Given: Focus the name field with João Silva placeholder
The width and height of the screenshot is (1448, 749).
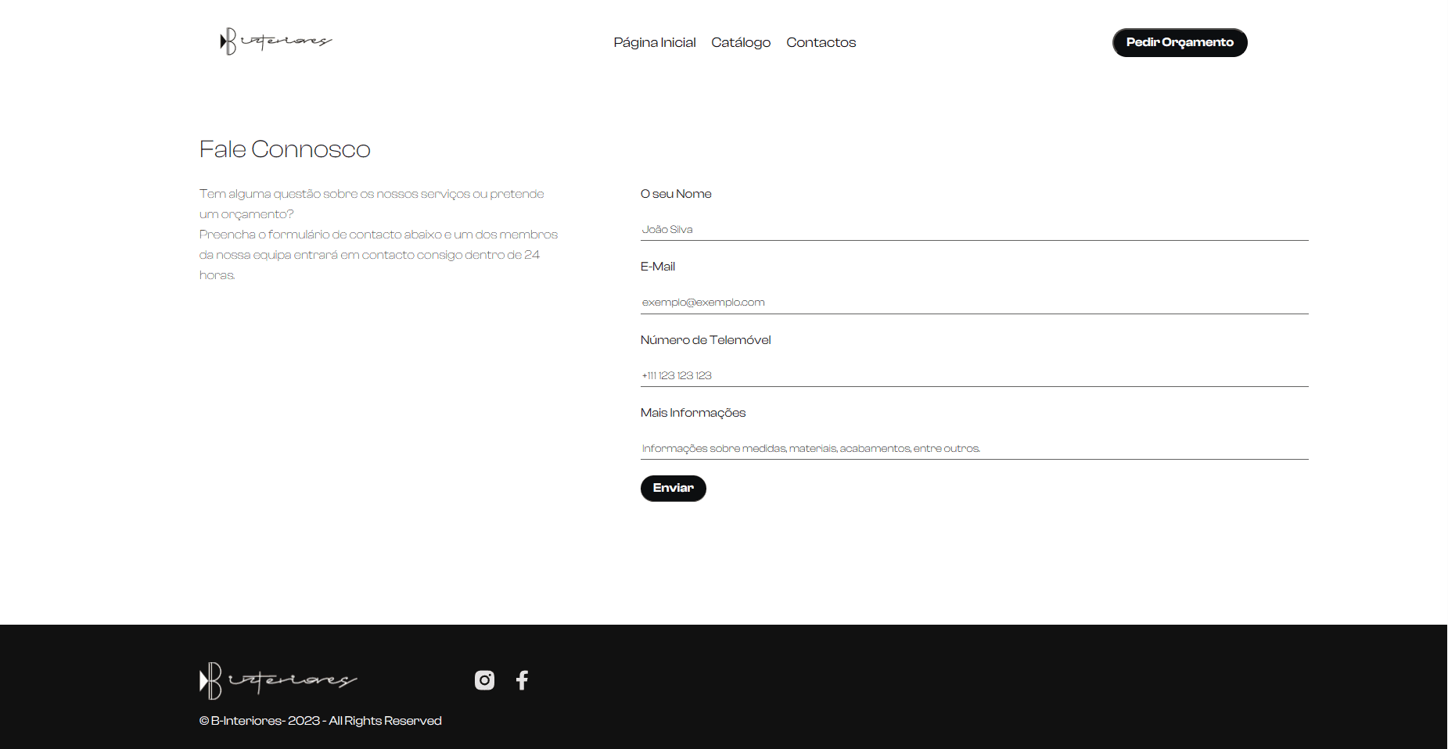Looking at the screenshot, I should (974, 229).
